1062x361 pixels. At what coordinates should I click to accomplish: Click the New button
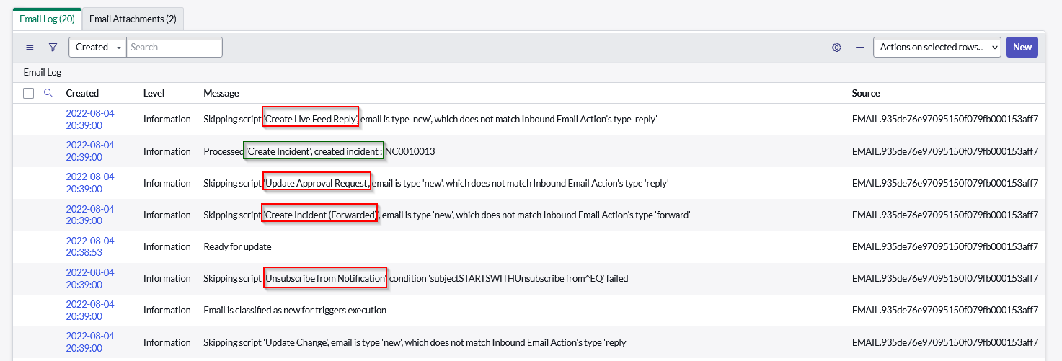pos(1022,48)
